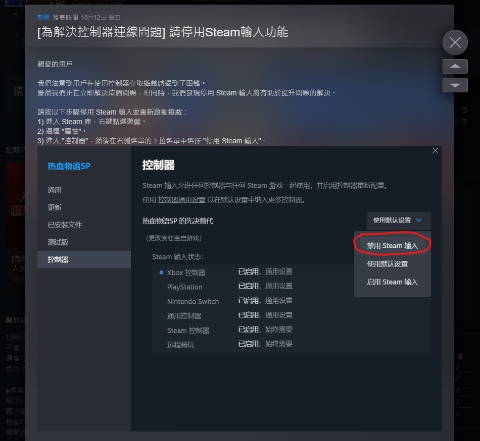Select the 控制器 sidebar tab
The height and width of the screenshot is (441, 480).
pyautogui.click(x=84, y=259)
